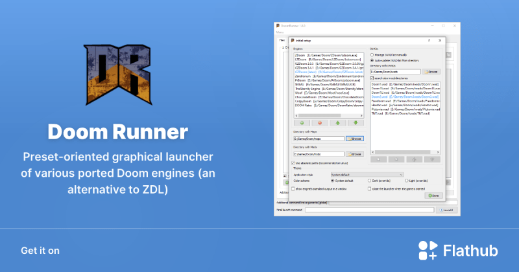
Task: Browse for the directory with Maps
Action: [355, 139]
